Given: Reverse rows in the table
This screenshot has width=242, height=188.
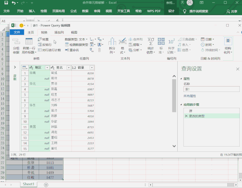Looking at the screenshot, I should (x=45, y=44).
